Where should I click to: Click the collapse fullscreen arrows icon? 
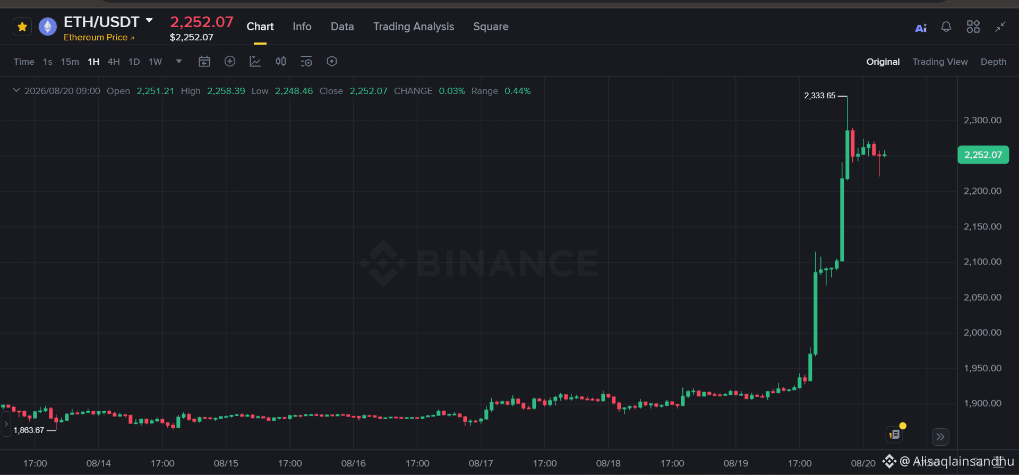click(1000, 27)
